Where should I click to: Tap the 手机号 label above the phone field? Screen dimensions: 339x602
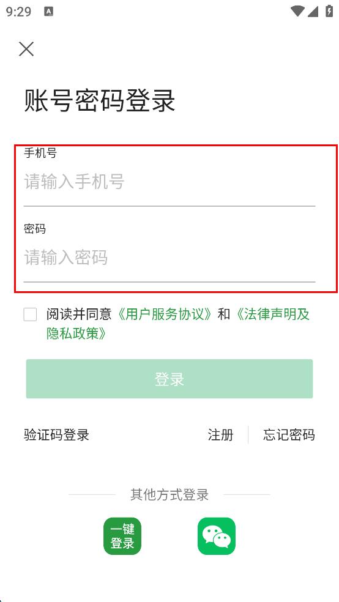tap(40, 153)
